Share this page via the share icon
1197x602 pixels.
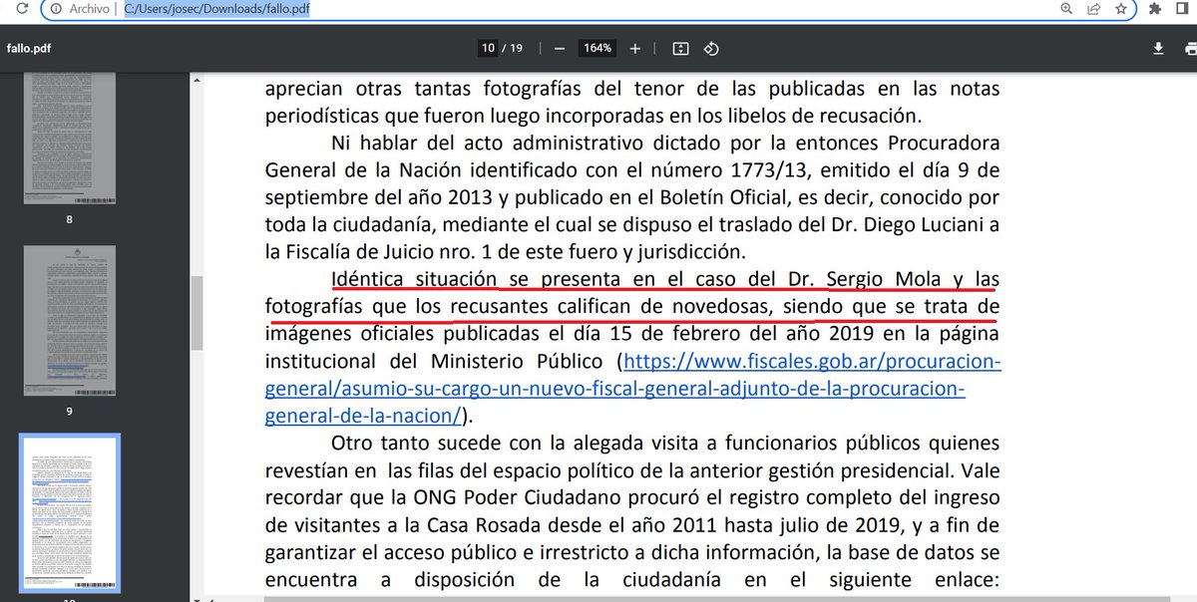1094,9
